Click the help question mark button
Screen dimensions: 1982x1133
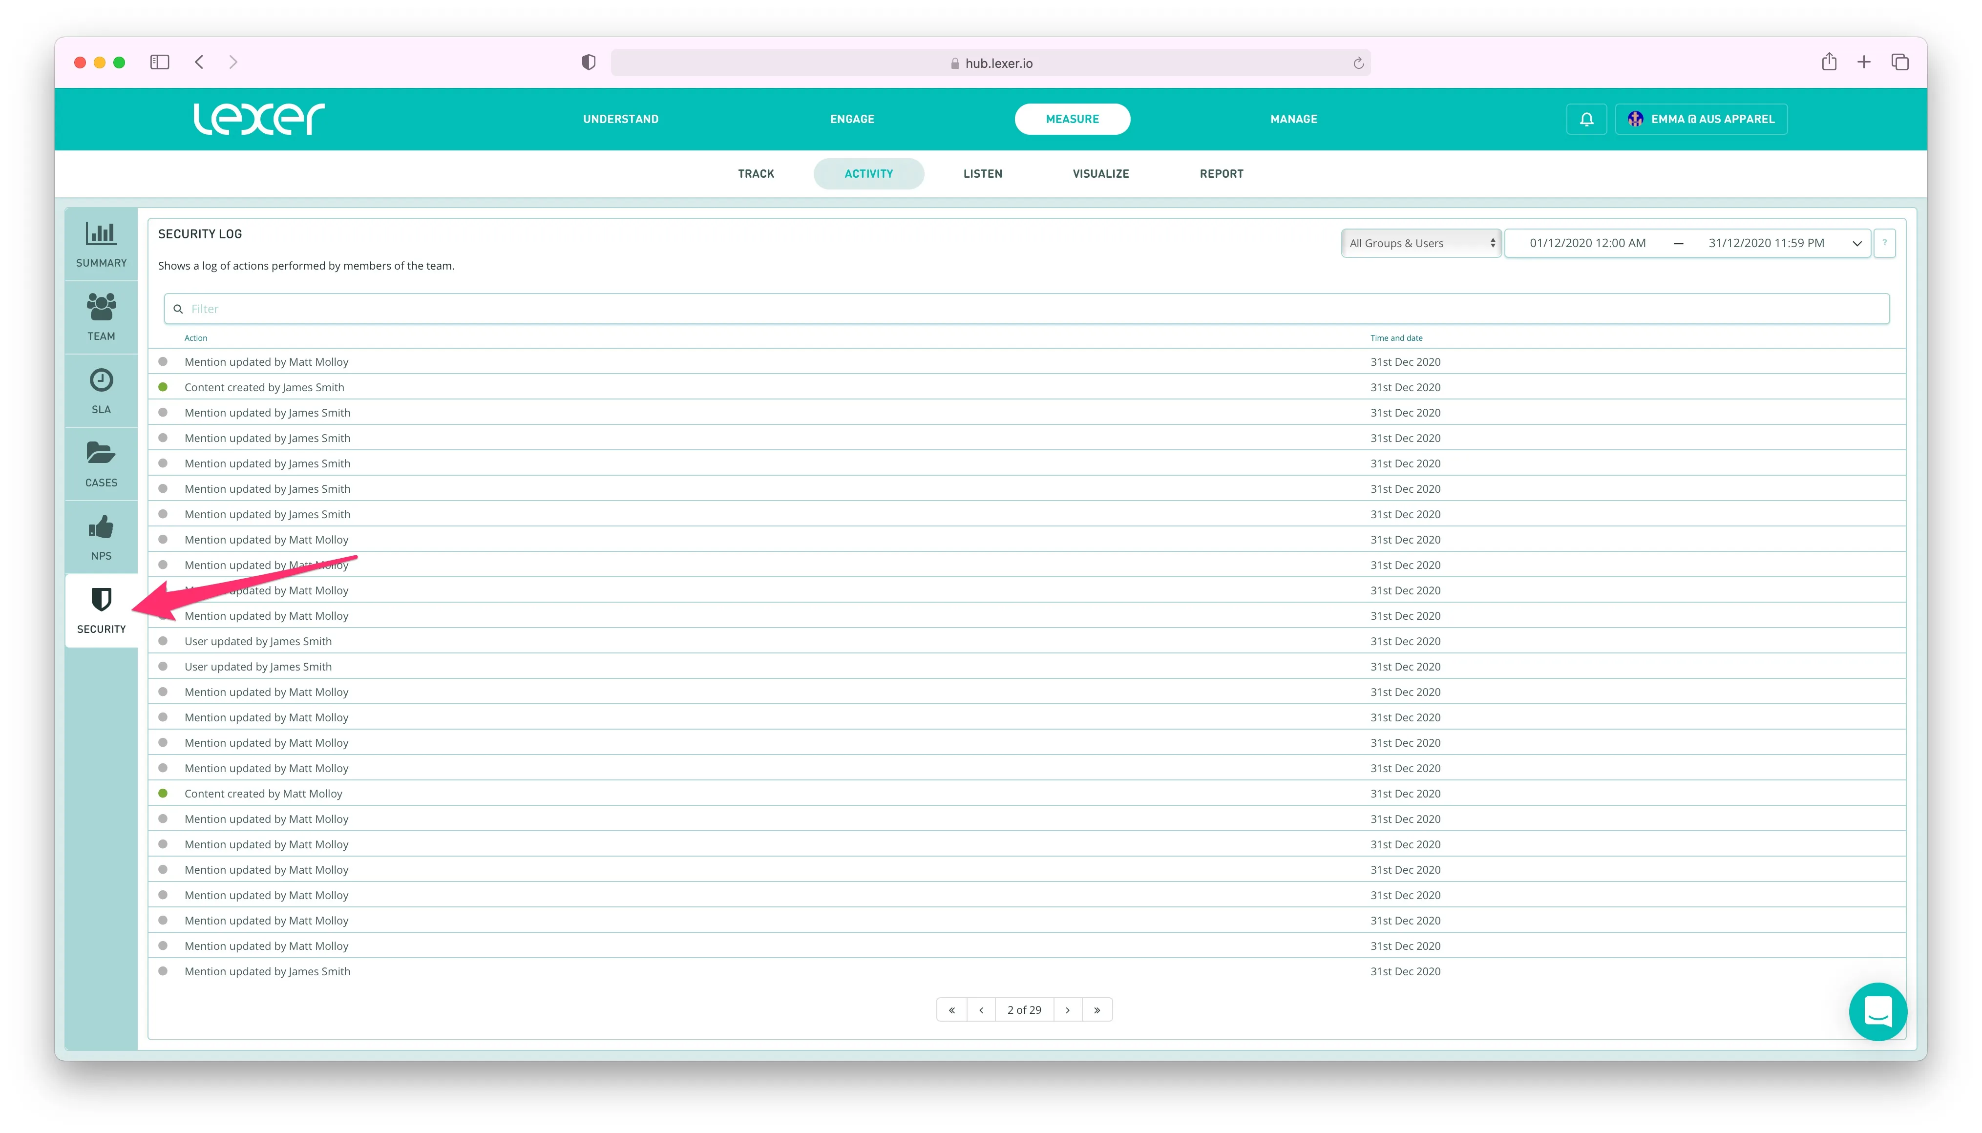point(1884,243)
